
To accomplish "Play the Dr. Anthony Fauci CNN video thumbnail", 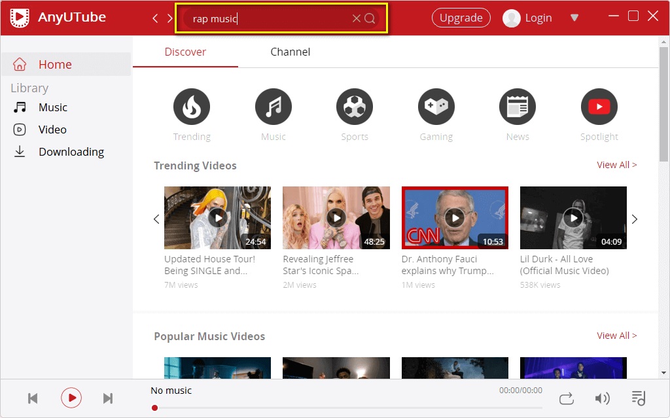I will 455,218.
